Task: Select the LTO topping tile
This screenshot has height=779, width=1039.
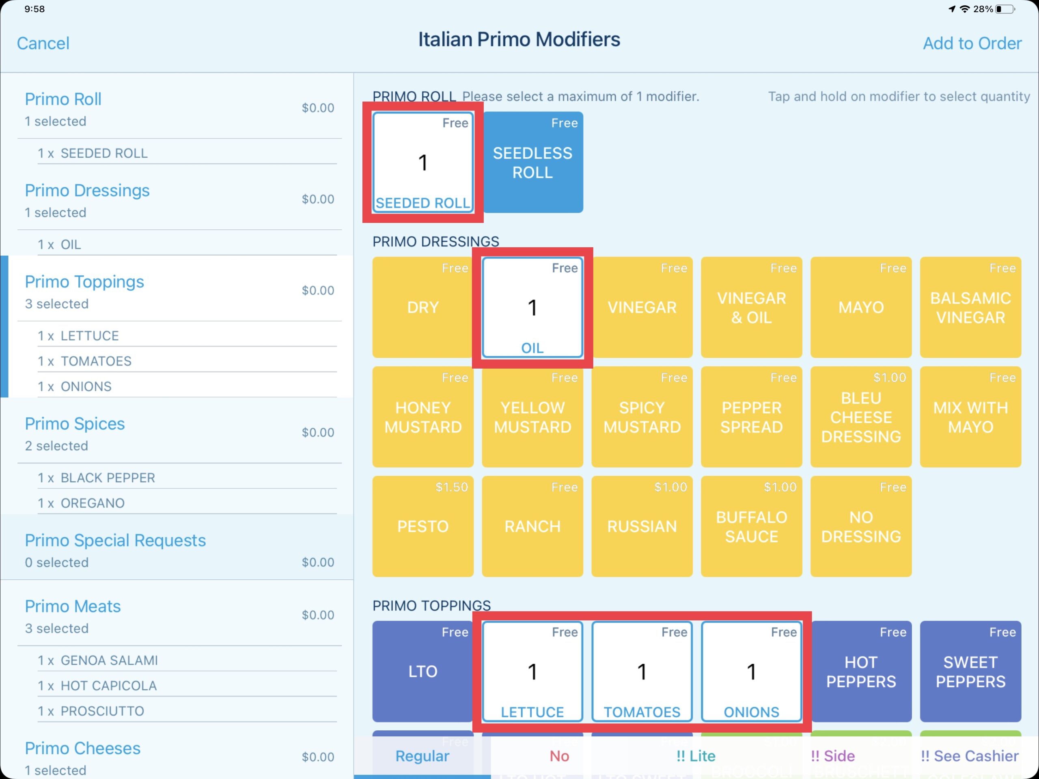Action: [423, 671]
